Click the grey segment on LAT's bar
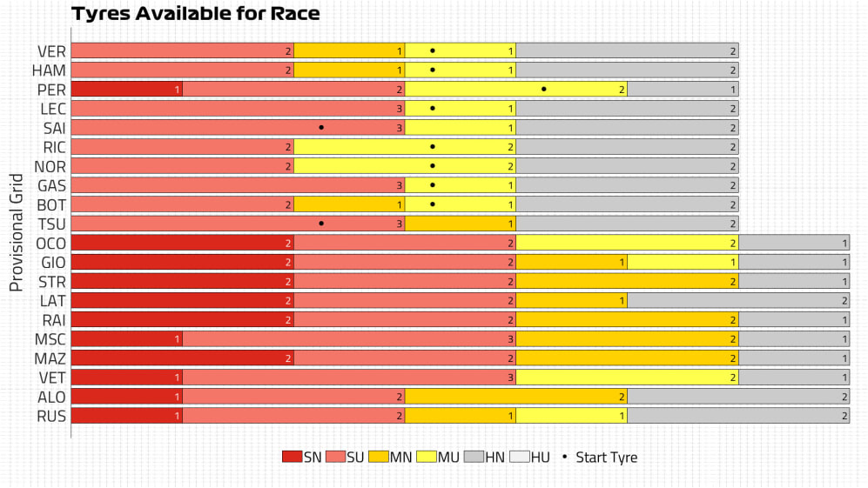This screenshot has width=868, height=488. click(x=738, y=300)
